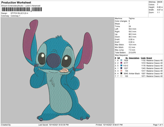Click the 'Last Saved: 10/14/2021 8:53:30 PM' text
The image size is (164, 127).
54,125
